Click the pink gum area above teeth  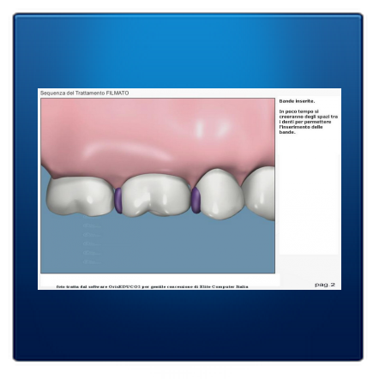[x=157, y=131]
